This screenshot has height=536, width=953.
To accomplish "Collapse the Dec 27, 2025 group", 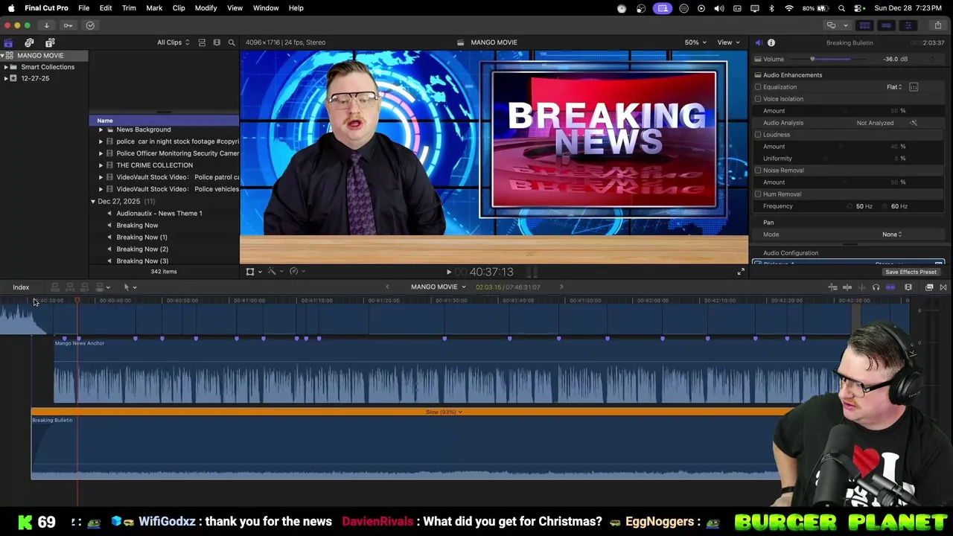I will (x=93, y=202).
